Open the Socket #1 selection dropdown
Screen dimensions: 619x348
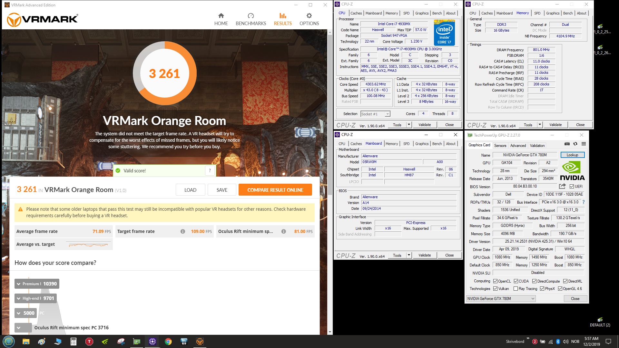375,114
